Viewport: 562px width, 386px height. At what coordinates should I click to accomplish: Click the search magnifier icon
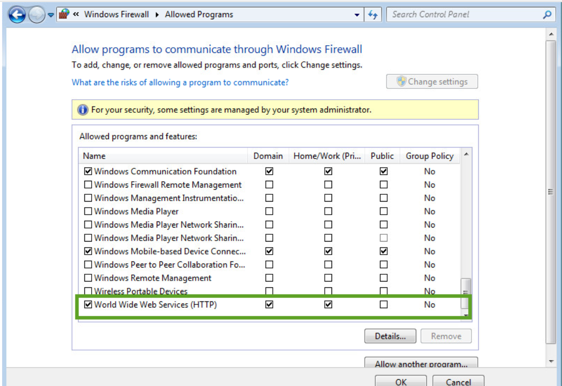(547, 15)
